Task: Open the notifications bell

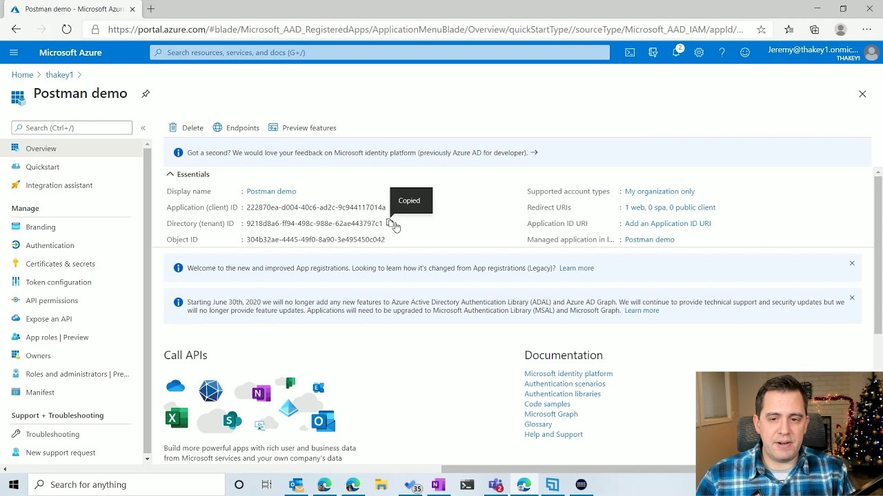Action: pyautogui.click(x=676, y=52)
